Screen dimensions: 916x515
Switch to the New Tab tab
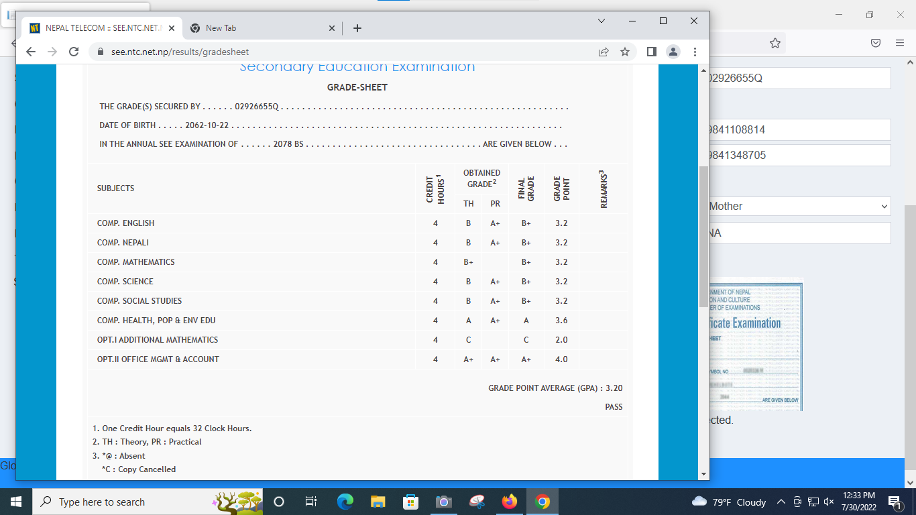[x=255, y=28]
